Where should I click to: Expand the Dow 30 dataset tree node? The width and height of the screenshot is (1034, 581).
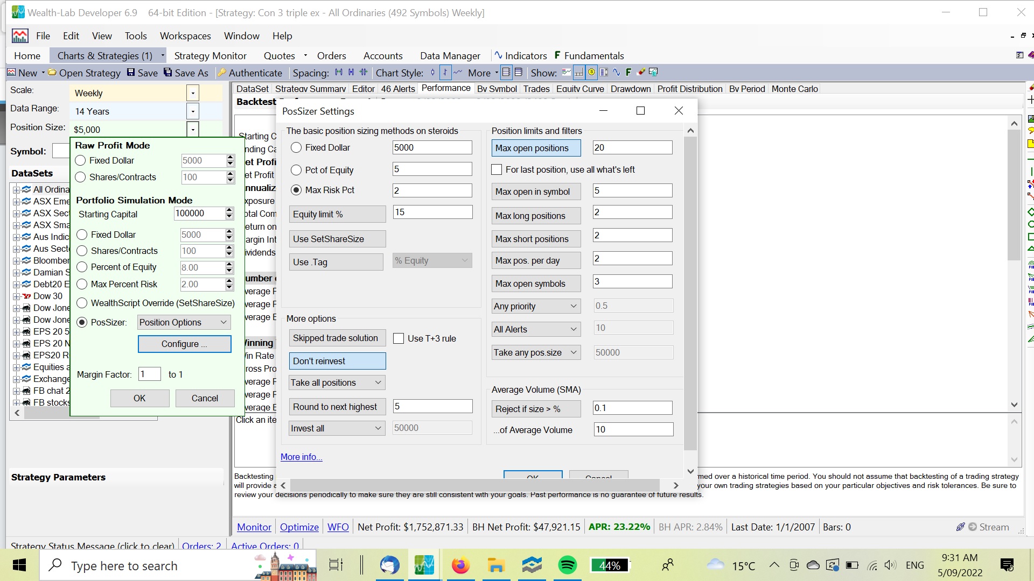pyautogui.click(x=16, y=296)
